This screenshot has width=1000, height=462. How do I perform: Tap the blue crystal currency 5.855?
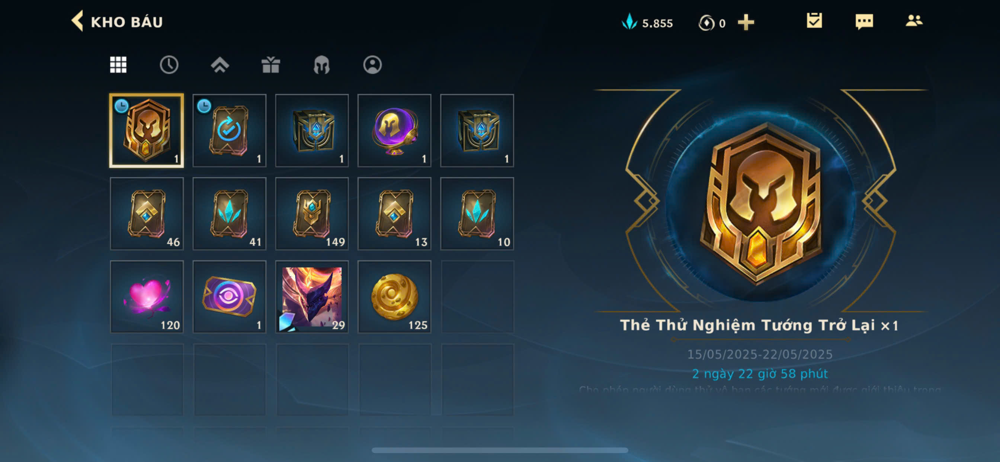647,23
